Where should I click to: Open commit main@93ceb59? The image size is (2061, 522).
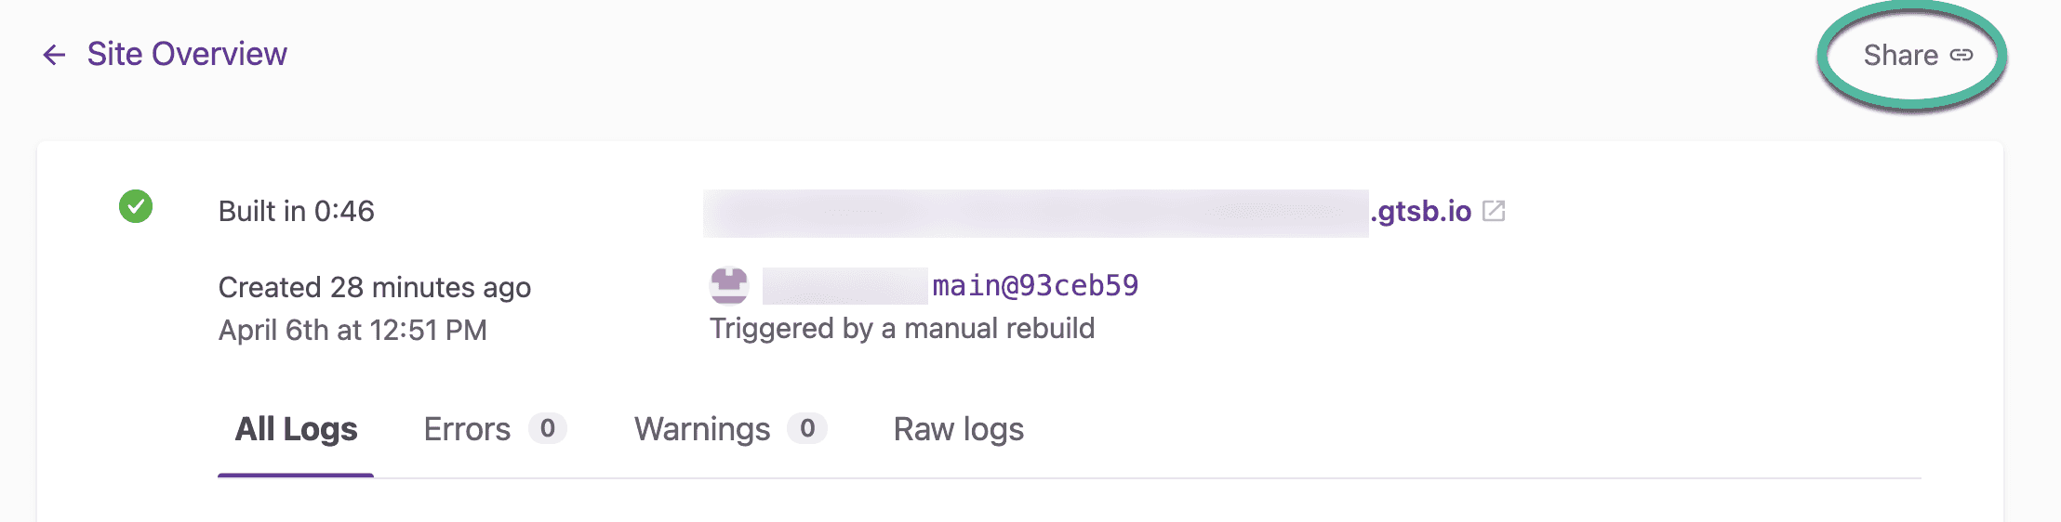click(x=1035, y=286)
